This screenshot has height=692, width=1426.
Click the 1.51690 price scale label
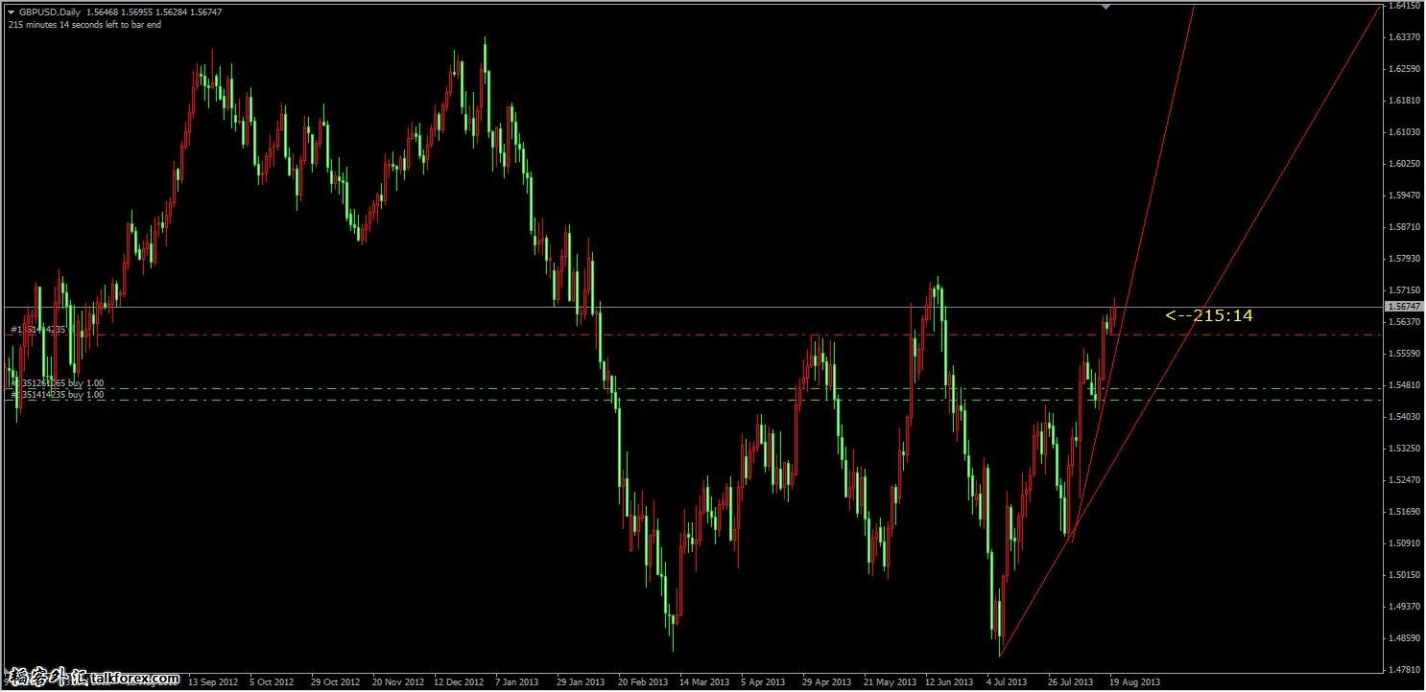[1405, 512]
